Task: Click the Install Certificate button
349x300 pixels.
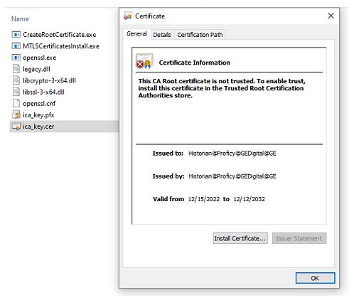Action: point(240,238)
